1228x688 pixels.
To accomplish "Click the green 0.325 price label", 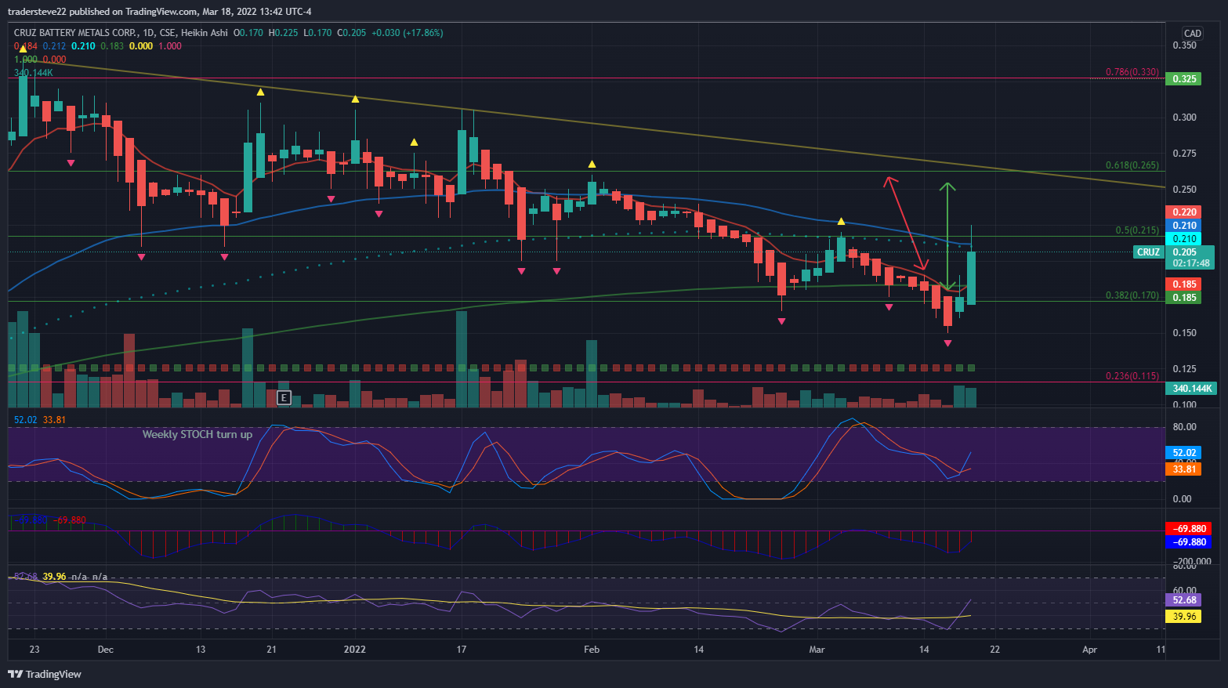I will pos(1183,79).
